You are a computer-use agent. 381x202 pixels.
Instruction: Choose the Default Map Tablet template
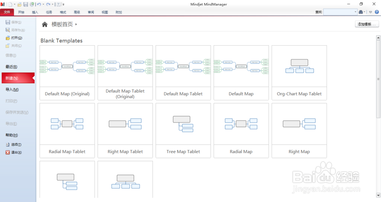(183, 73)
